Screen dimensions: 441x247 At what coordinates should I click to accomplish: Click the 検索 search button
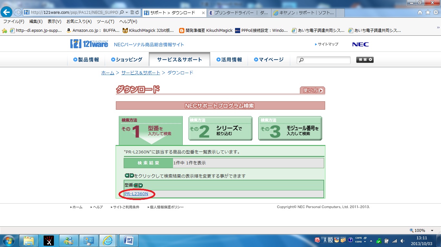[365, 60]
